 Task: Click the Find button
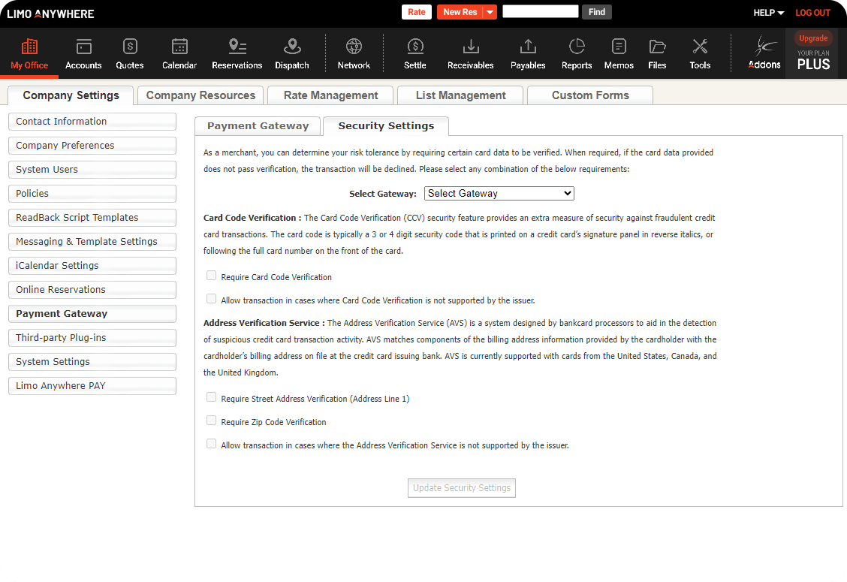(x=596, y=12)
